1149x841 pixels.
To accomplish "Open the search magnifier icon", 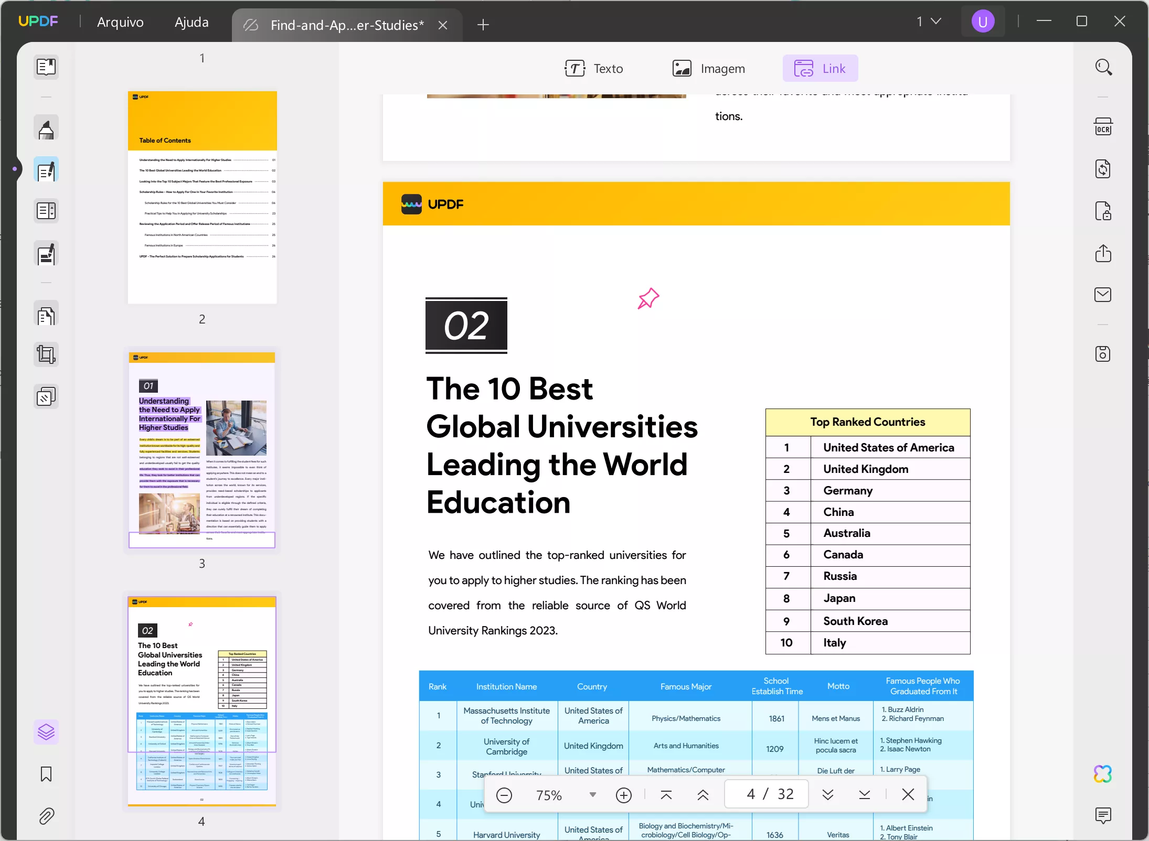I will 1103,67.
